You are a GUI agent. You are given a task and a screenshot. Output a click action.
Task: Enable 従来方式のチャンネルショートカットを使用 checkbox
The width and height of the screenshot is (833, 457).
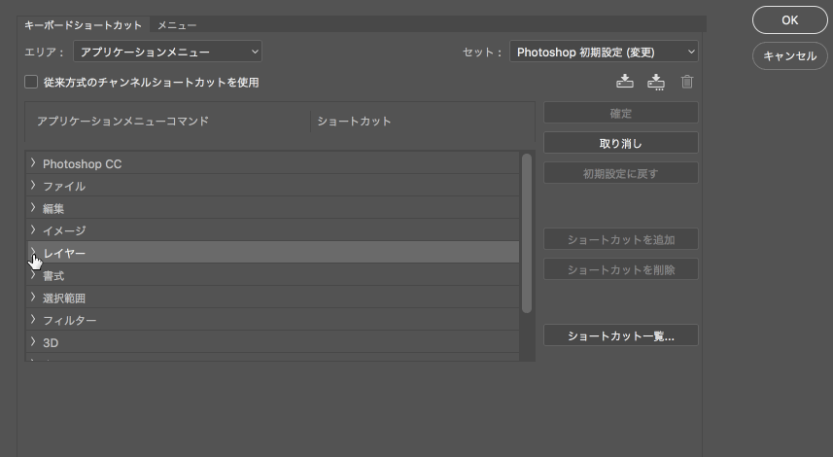[x=31, y=83]
